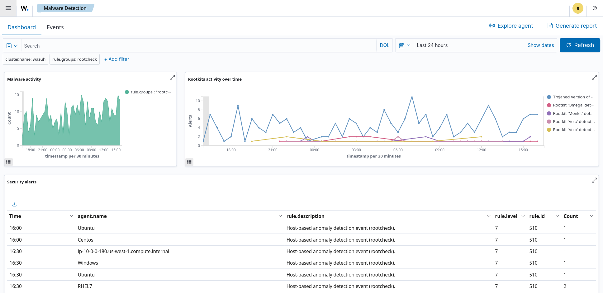Viewport: 603px width, 293px height.
Task: Open the help icon in header
Action: point(595,8)
